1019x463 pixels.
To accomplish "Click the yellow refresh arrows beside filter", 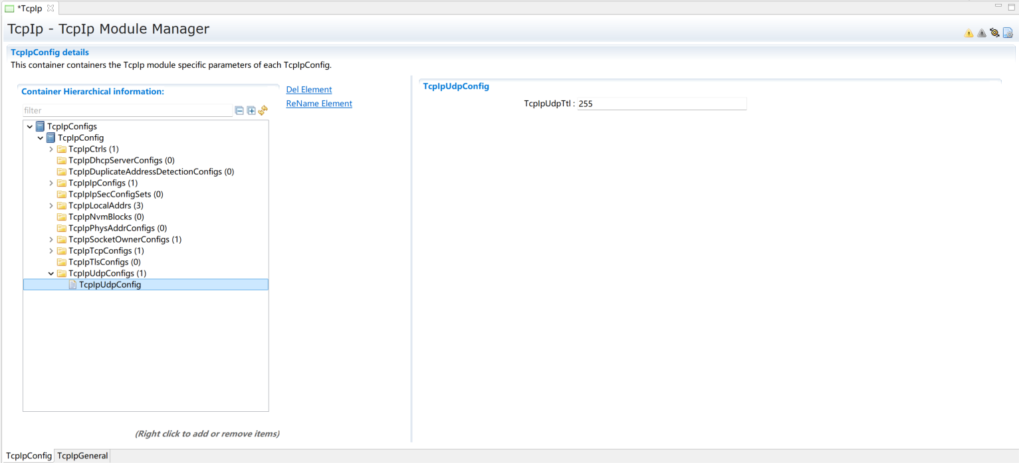I will click(263, 110).
